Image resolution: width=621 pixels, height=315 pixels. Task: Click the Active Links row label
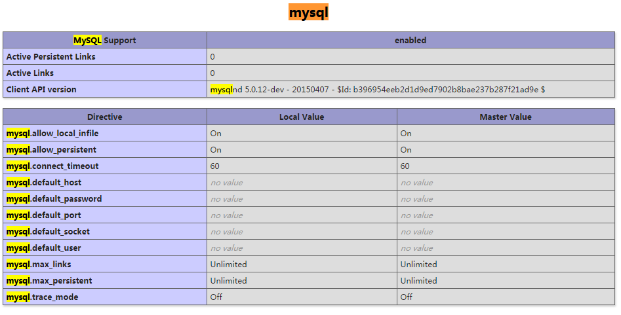[30, 73]
